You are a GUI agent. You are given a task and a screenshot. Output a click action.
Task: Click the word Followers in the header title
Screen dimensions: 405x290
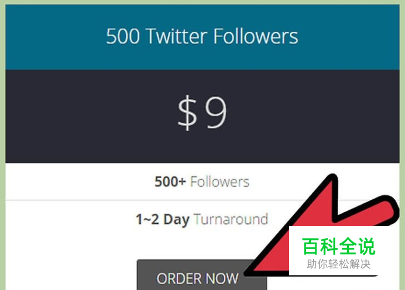pyautogui.click(x=256, y=36)
